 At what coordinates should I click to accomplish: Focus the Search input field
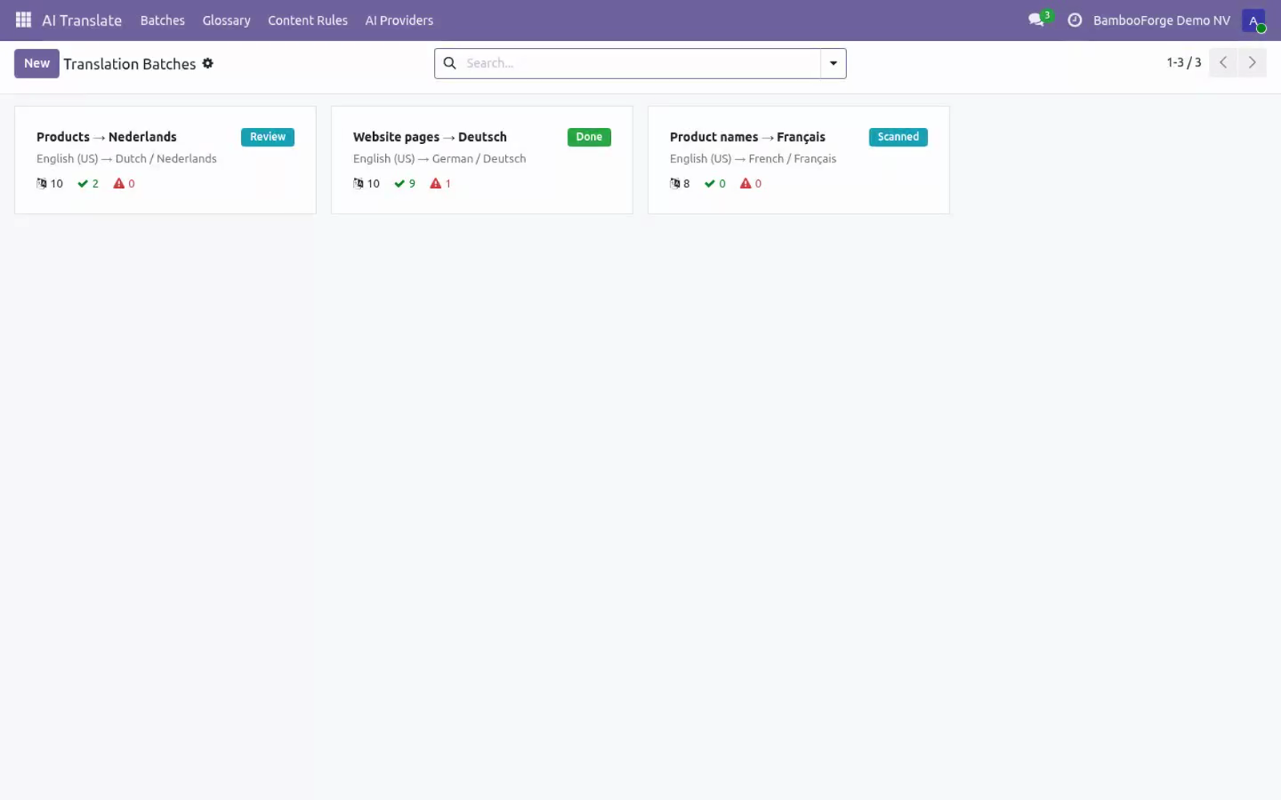click(640, 63)
